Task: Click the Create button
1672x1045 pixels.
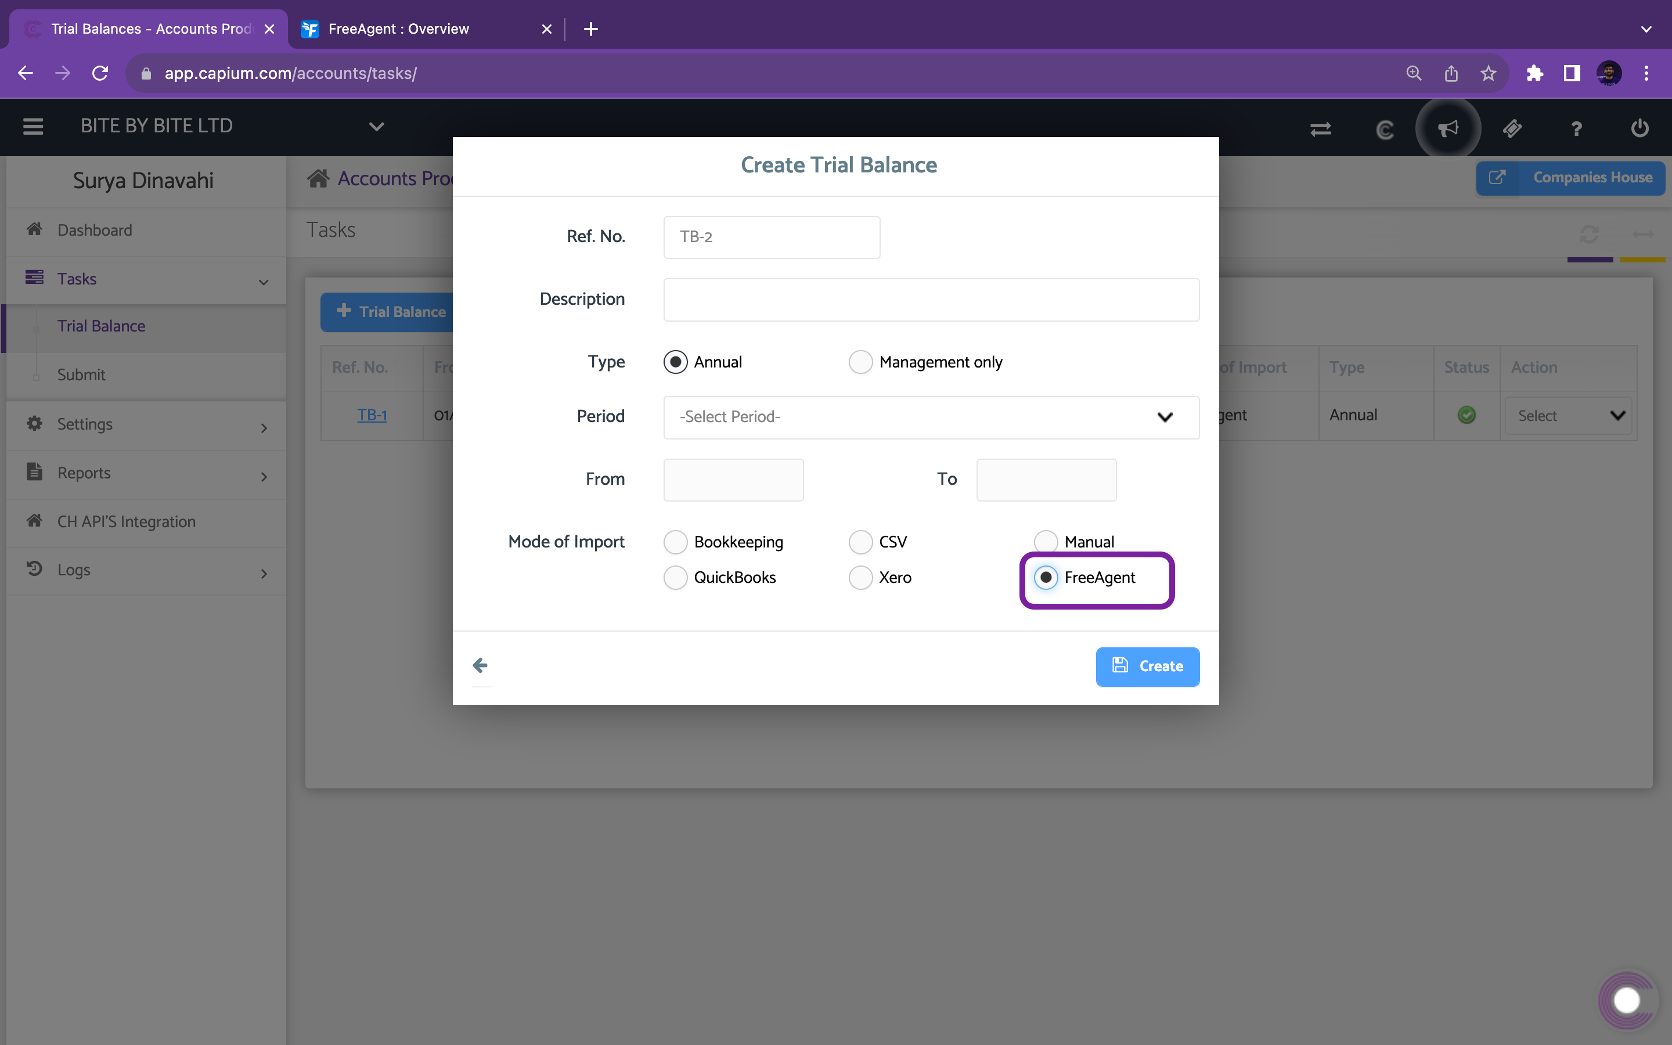Action: click(x=1147, y=666)
